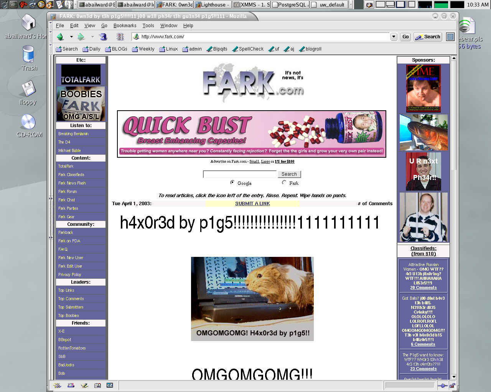Open the Tools menu
This screenshot has width=491, height=392.
click(148, 26)
